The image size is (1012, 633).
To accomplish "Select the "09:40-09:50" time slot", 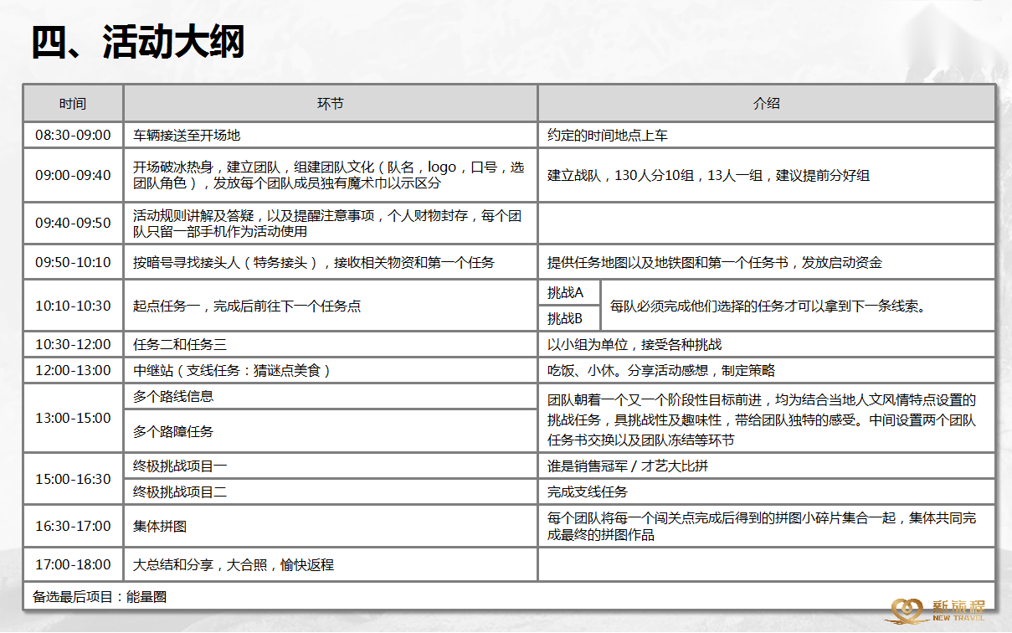I will click(73, 224).
